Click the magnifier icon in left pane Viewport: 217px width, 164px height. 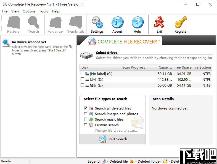pos(6,43)
